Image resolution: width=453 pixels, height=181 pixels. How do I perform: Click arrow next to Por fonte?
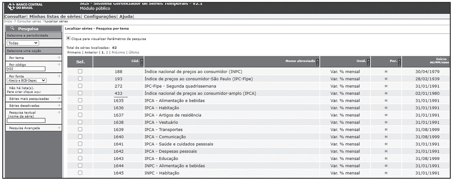pos(59,76)
